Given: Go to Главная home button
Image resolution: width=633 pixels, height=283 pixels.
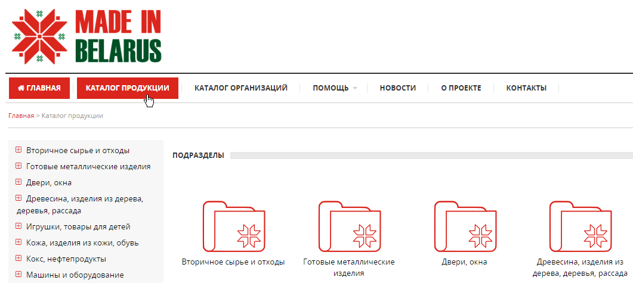Looking at the screenshot, I should click(x=39, y=88).
